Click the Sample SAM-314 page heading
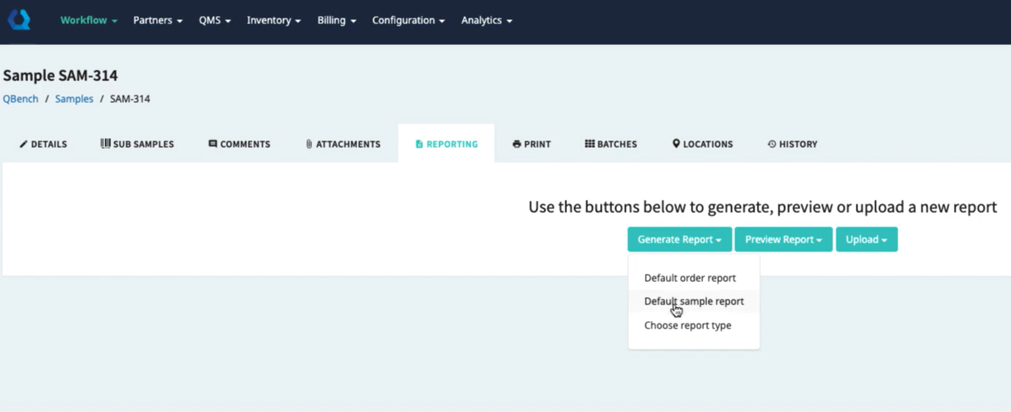The width and height of the screenshot is (1011, 412). coord(60,75)
